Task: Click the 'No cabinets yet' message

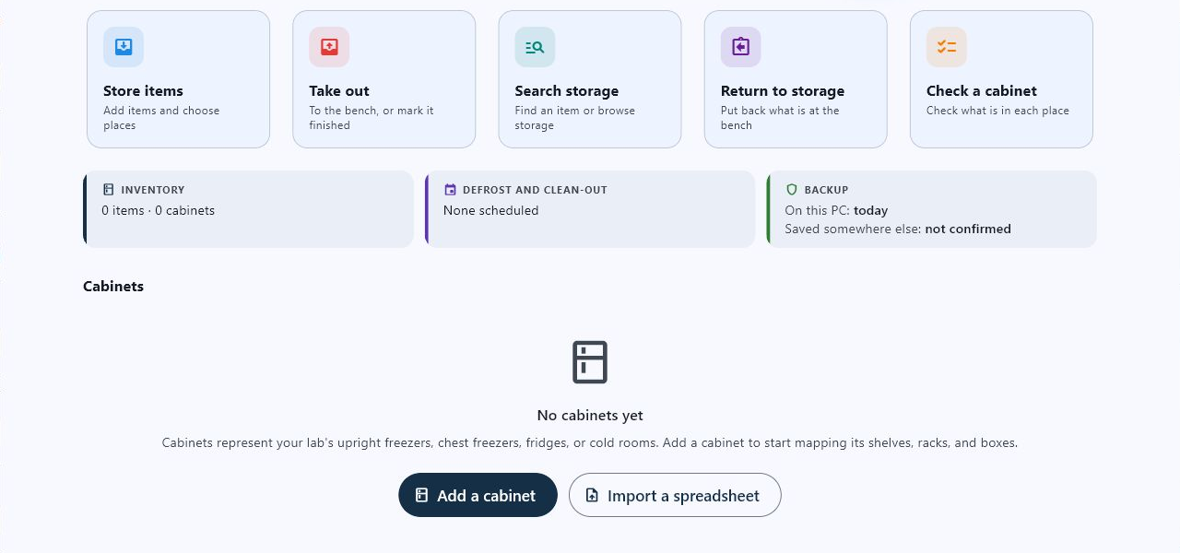Action: 590,415
